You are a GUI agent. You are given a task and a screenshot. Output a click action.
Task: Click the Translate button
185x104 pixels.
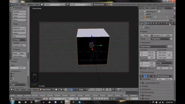point(19,12)
